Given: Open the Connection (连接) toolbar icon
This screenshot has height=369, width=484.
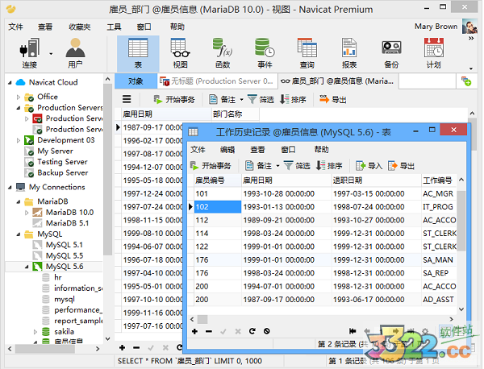Looking at the screenshot, I should point(30,53).
